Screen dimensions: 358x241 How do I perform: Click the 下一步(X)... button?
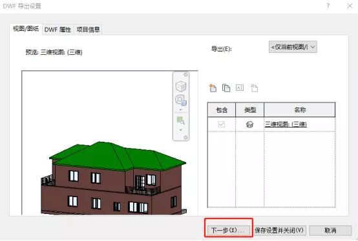click(x=229, y=230)
